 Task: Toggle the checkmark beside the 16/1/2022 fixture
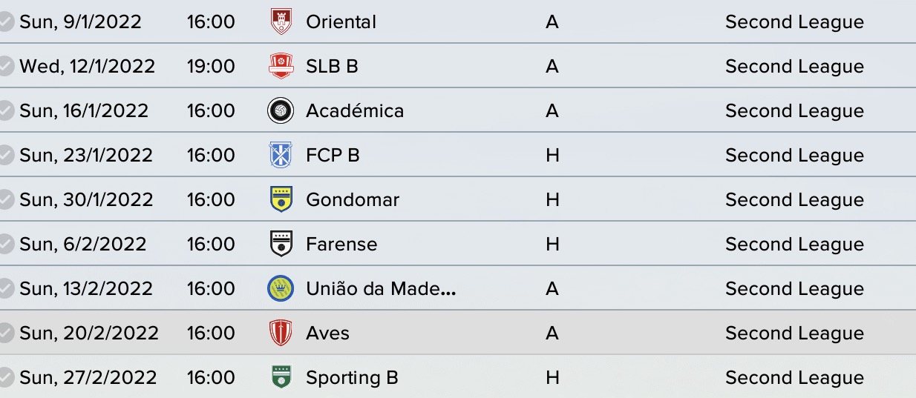(6, 111)
